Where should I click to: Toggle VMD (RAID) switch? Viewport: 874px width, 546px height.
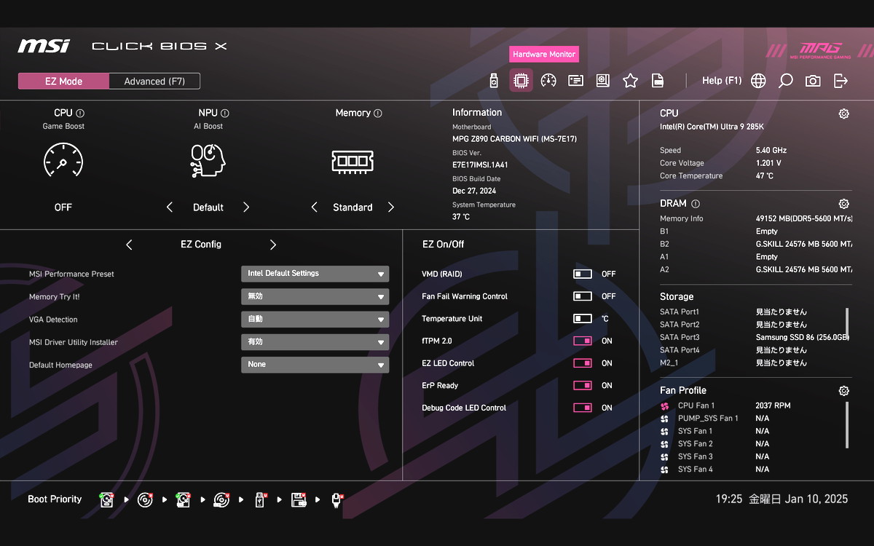(583, 274)
